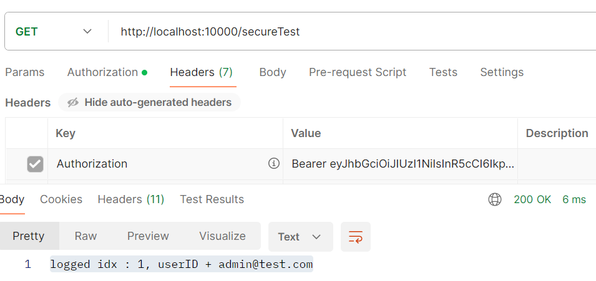This screenshot has height=281, width=596.
Task: Select the request Body tab
Action: [x=273, y=72]
